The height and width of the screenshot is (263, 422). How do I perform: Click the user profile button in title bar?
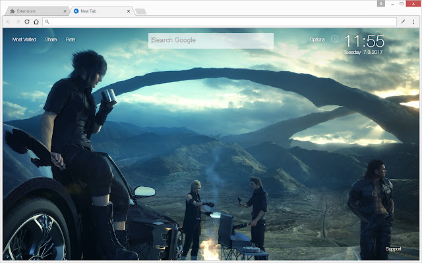click(x=381, y=3)
